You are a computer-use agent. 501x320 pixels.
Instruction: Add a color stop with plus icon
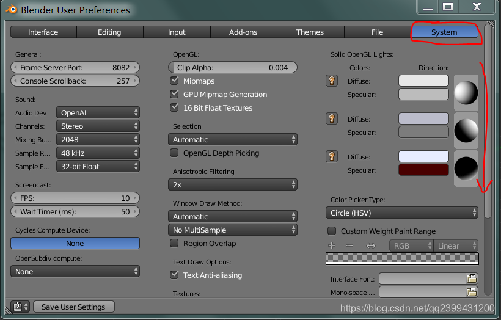[332, 245]
